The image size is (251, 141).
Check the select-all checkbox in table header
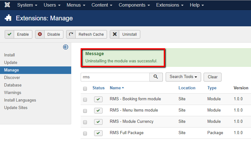pos(85,89)
